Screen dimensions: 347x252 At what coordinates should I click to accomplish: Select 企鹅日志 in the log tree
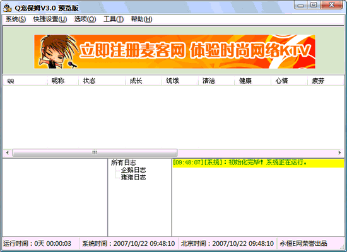pyautogui.click(x=134, y=170)
